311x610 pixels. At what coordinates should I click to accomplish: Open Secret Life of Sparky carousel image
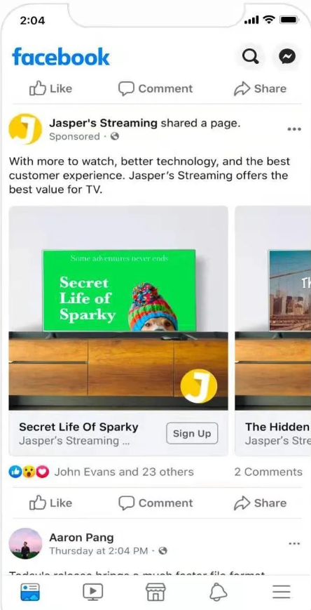coord(118,307)
